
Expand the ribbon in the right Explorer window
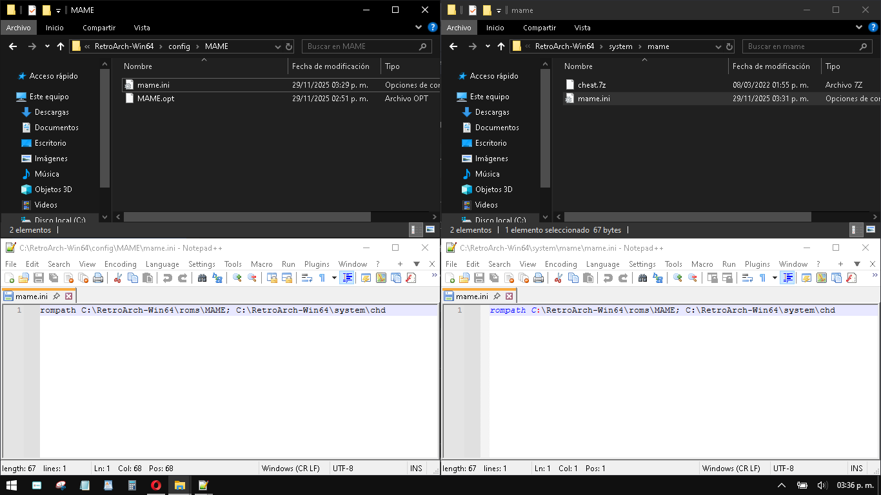point(858,28)
